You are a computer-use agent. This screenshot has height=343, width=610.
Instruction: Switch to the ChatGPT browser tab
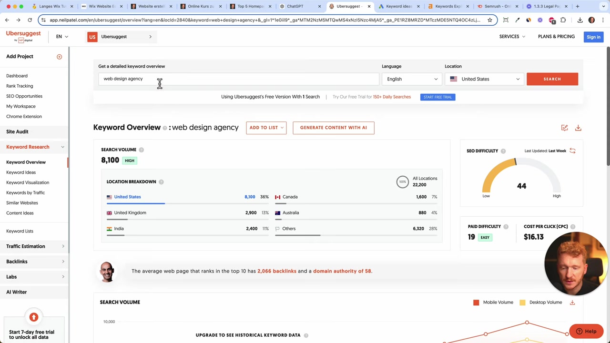(x=299, y=6)
